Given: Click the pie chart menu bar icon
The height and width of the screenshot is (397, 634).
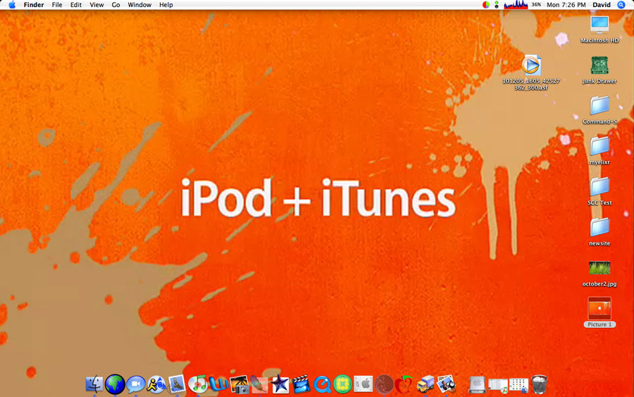Looking at the screenshot, I should click(x=486, y=5).
